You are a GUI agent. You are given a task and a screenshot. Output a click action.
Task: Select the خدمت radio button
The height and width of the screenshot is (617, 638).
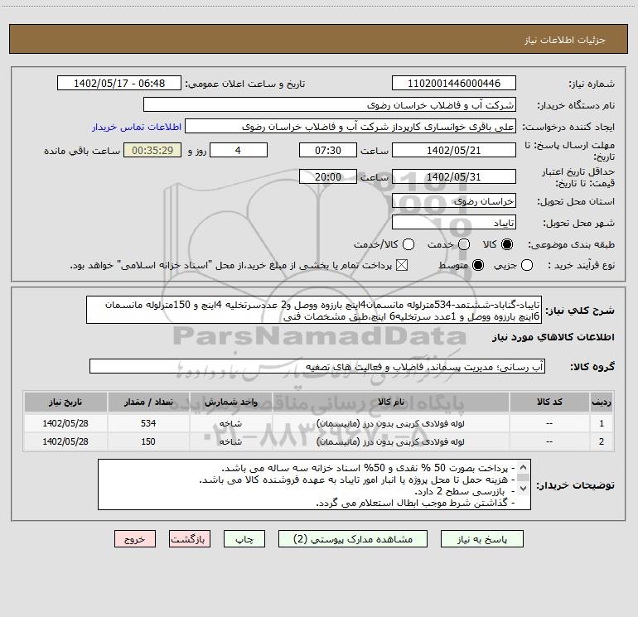464,244
